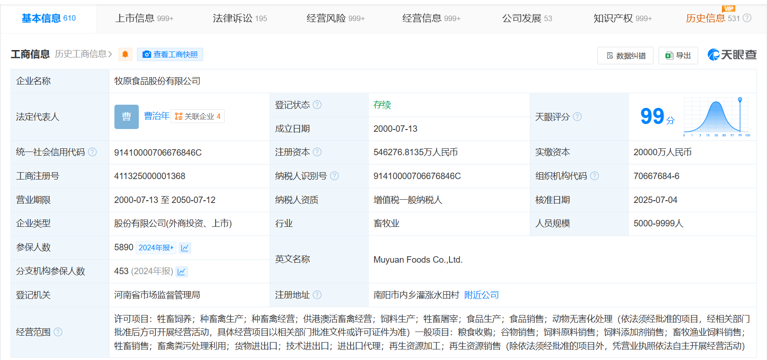Click 增值税一般纳税人 value
The height and width of the screenshot is (360, 767).
pos(408,200)
